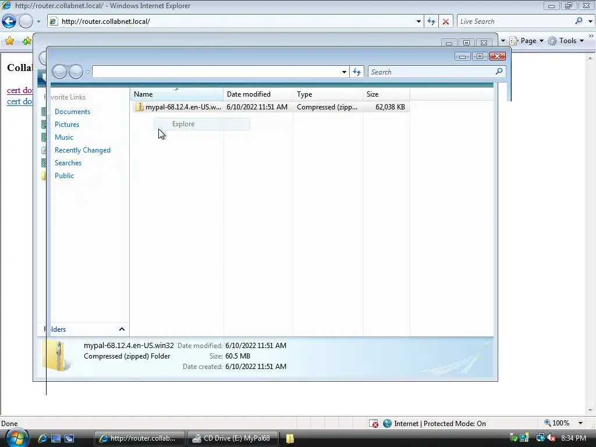This screenshot has width=596, height=447.
Task: Expand the IE address bar history dropdown
Action: click(418, 22)
